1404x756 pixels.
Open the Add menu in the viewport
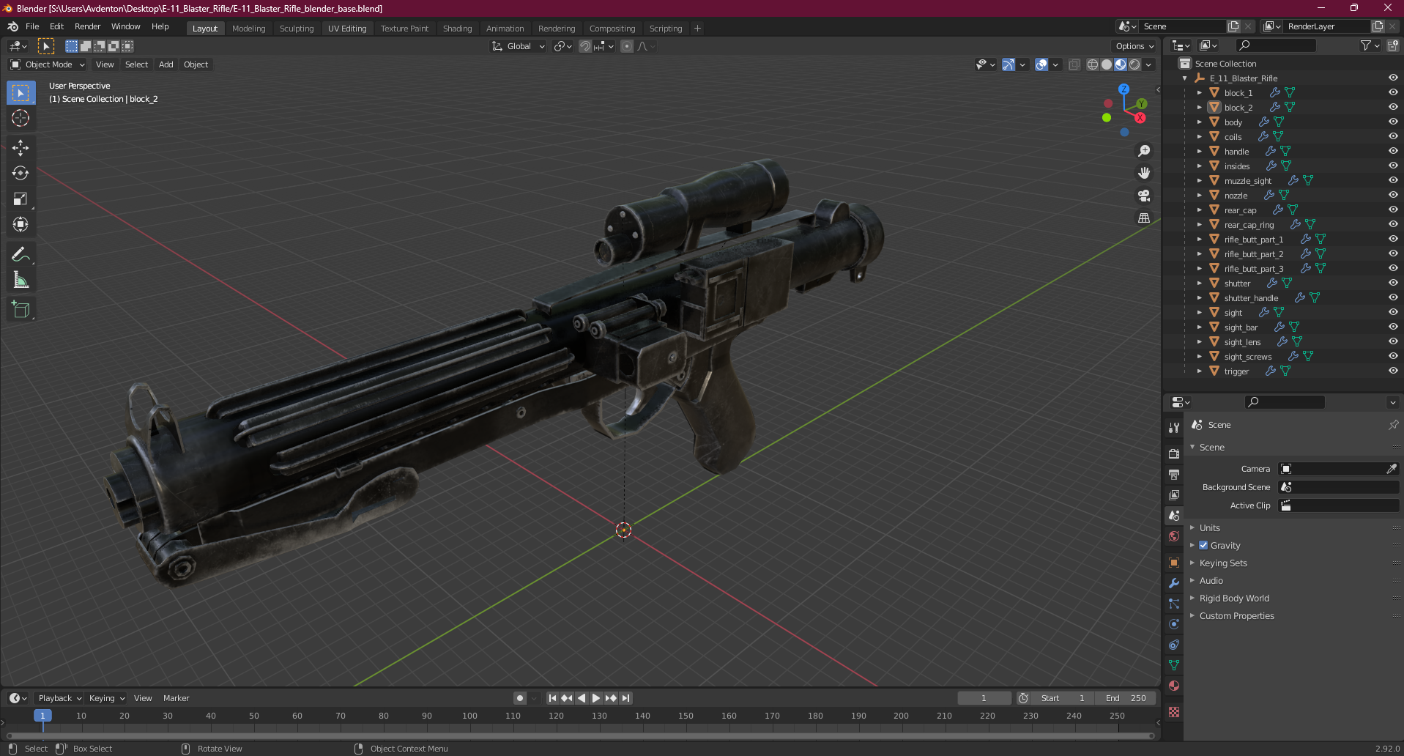pos(166,64)
